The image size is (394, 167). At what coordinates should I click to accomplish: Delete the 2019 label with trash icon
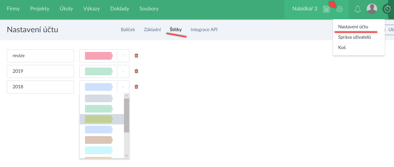136,71
